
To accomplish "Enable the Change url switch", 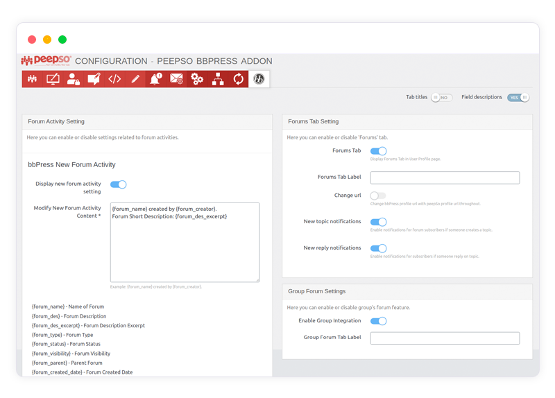I will pyautogui.click(x=378, y=196).
